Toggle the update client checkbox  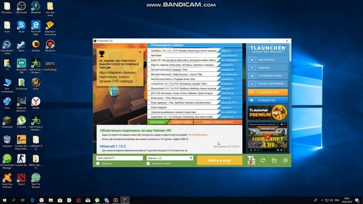click(148, 164)
